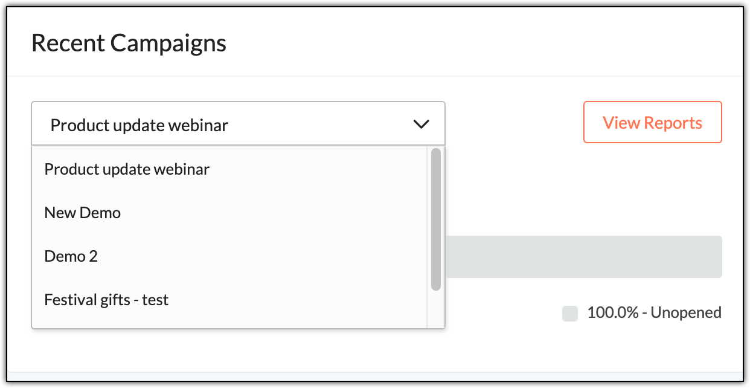The width and height of the screenshot is (750, 388).
Task: Pick Demo 2 from the campaign list
Action: (71, 256)
